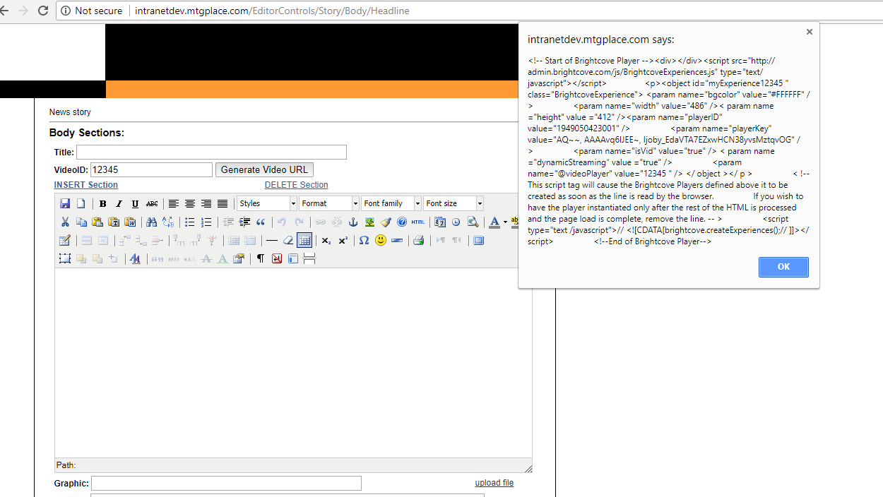Open editor Help question mark icon

(x=402, y=222)
